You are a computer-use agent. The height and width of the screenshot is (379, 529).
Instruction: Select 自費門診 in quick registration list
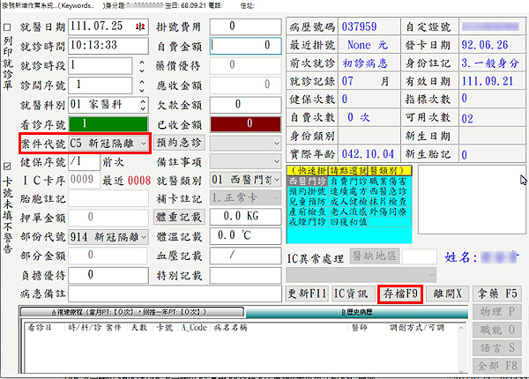[x=343, y=181]
